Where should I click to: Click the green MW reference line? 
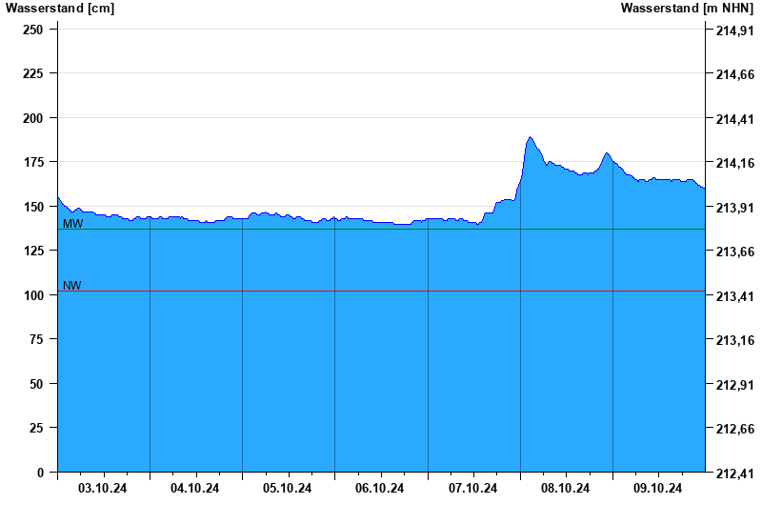(x=382, y=229)
